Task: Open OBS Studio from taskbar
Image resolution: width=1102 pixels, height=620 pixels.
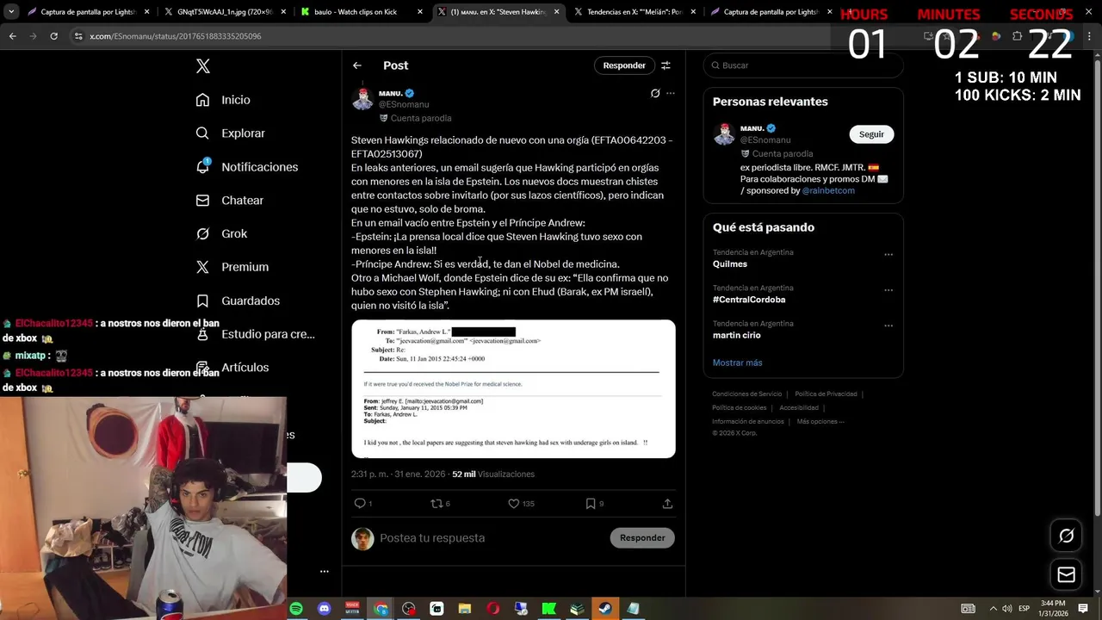Action: click(408, 609)
